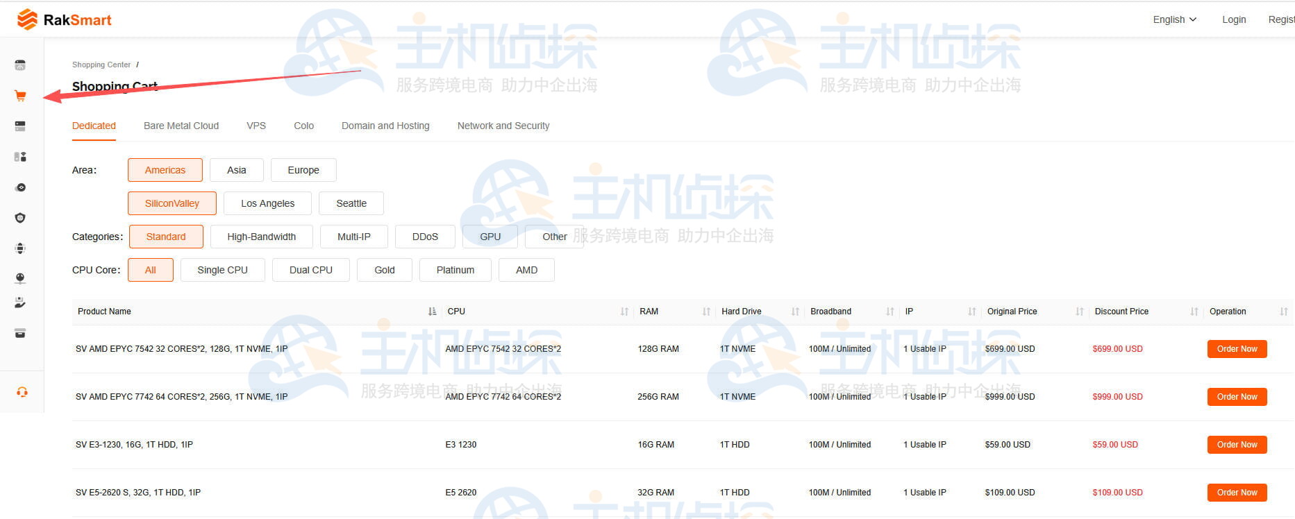Open the archive box sidebar icon

(20, 333)
